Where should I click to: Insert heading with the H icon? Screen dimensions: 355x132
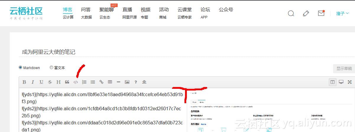coord(59,82)
